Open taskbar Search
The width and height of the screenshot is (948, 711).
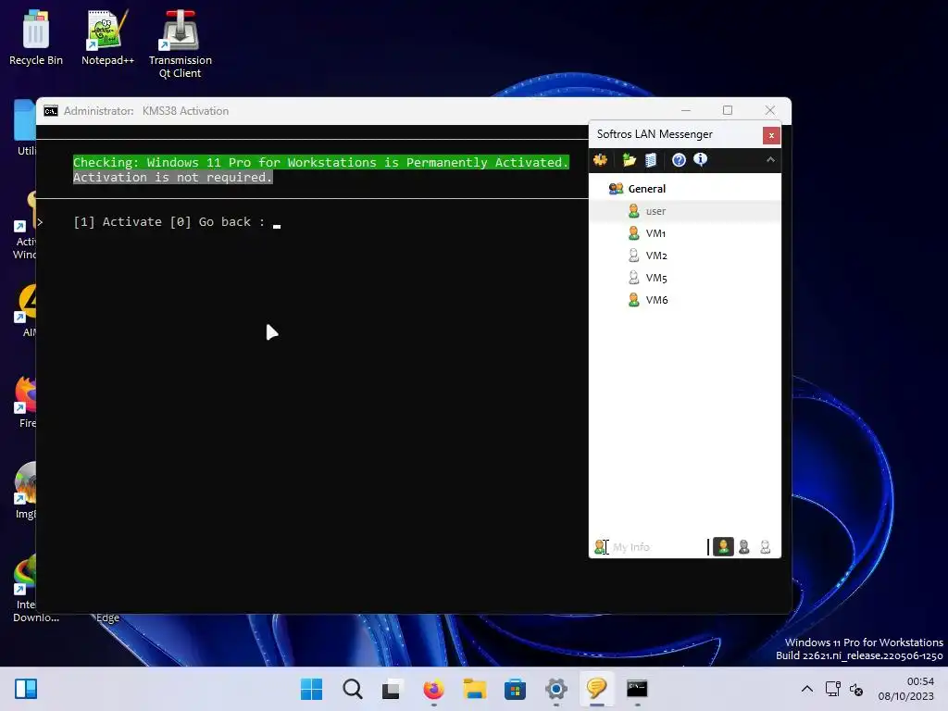pos(353,689)
